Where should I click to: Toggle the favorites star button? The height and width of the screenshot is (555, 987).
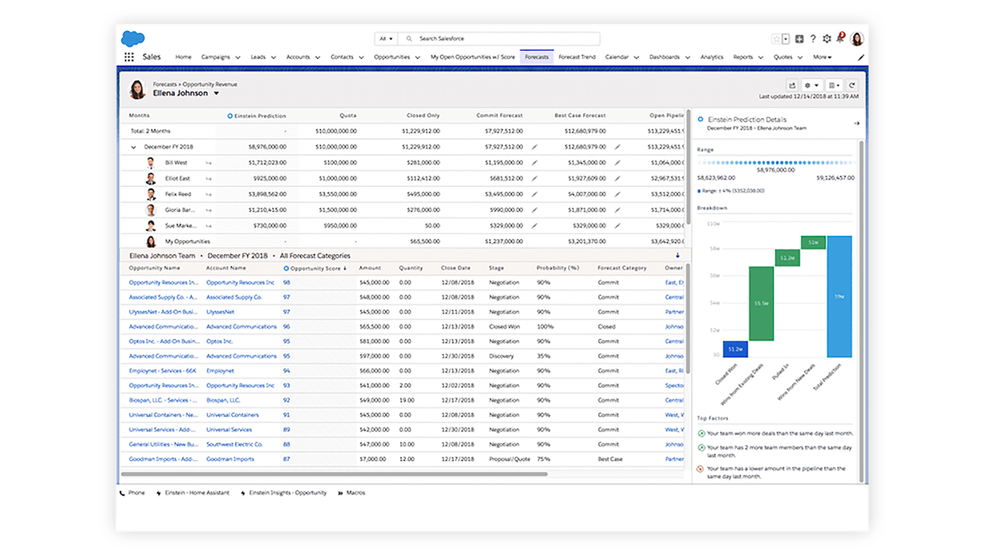(776, 39)
